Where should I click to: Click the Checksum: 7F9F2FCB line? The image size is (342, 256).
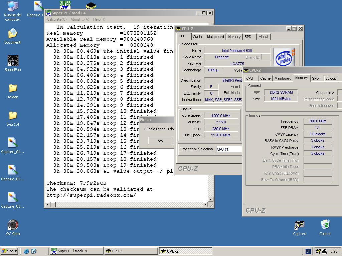click(76, 183)
